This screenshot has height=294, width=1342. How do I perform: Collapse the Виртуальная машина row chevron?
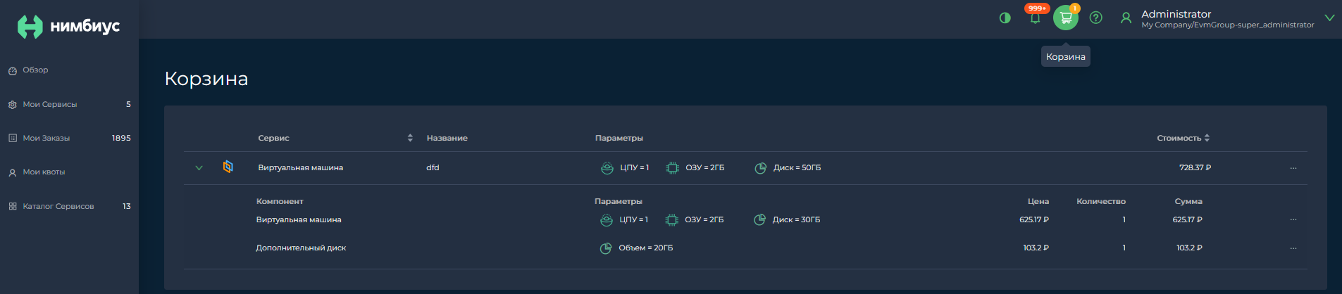coord(199,168)
